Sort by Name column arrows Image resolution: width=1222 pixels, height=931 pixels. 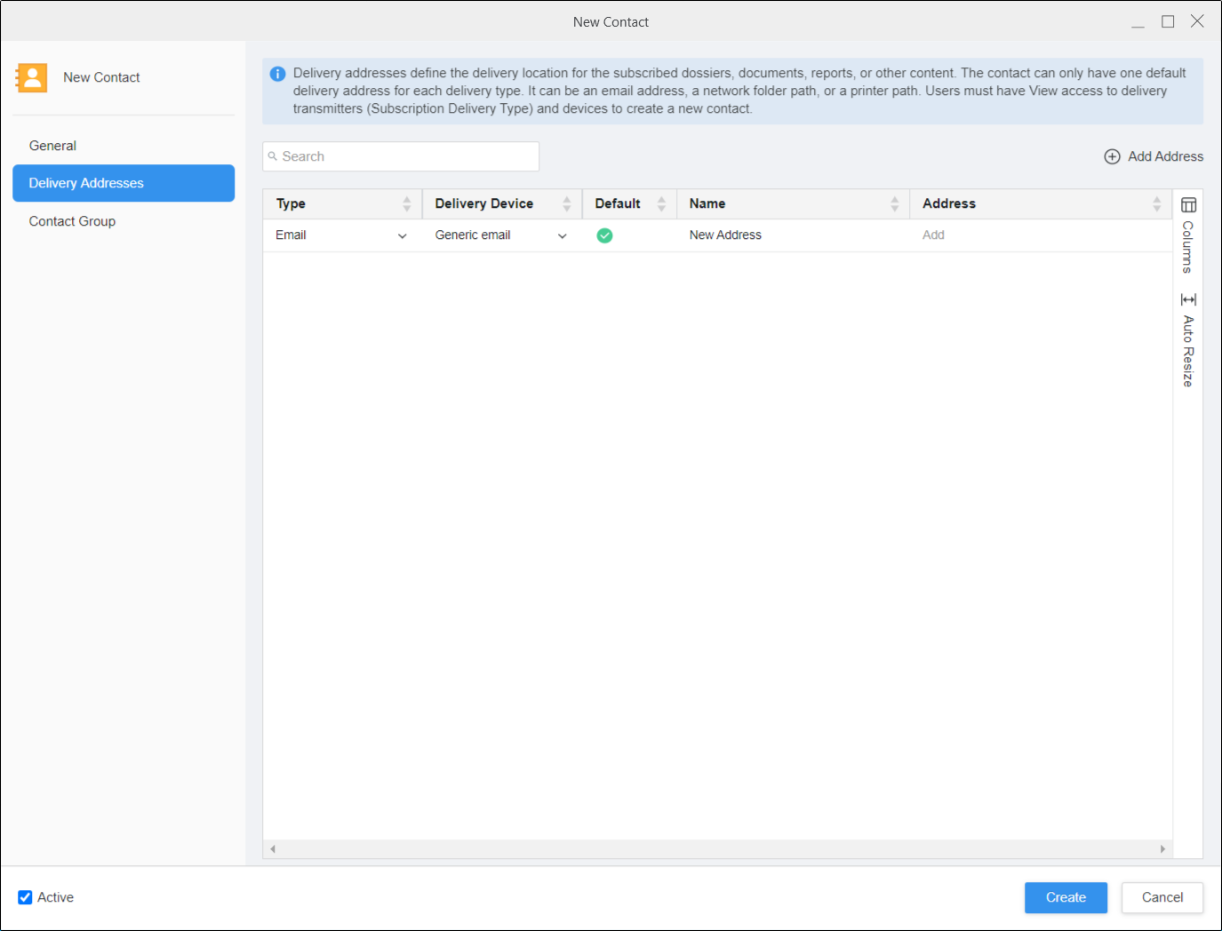click(x=894, y=203)
